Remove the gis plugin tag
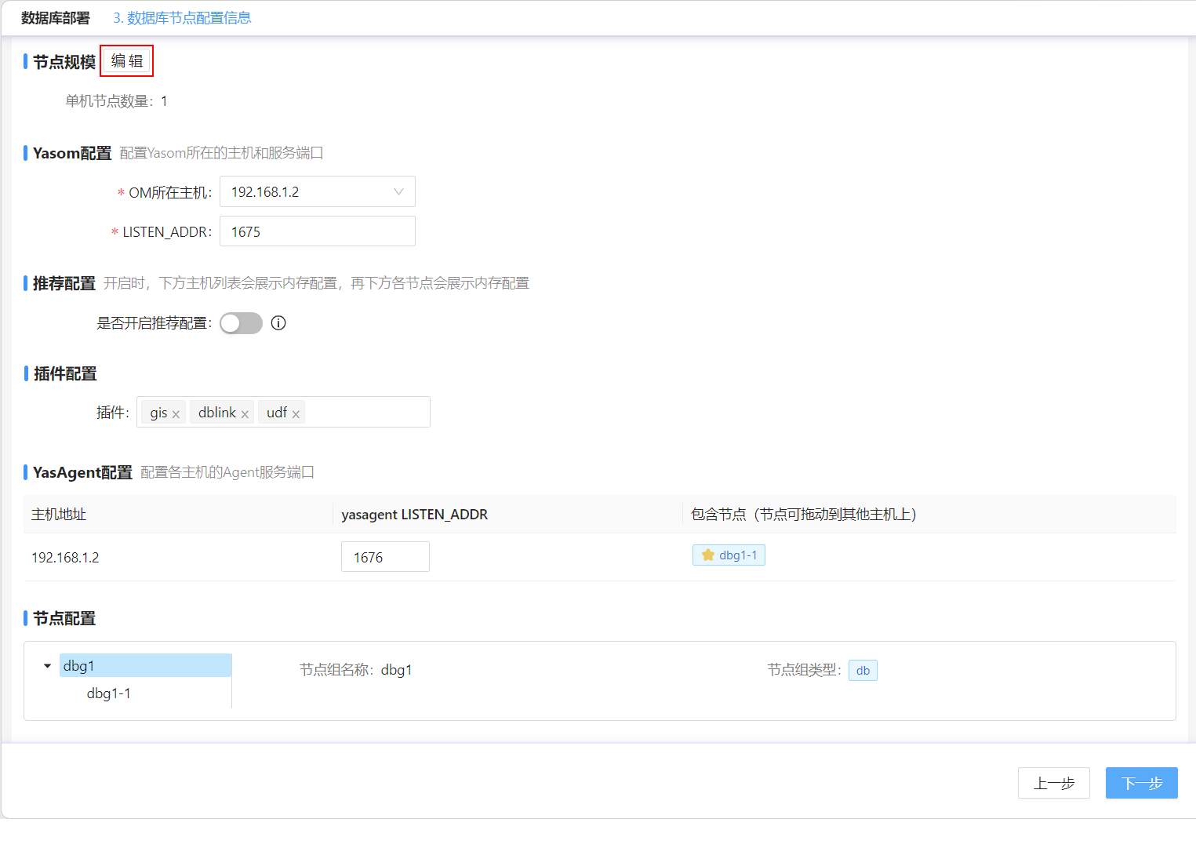Viewport: 1196px width, 848px height. 176,414
